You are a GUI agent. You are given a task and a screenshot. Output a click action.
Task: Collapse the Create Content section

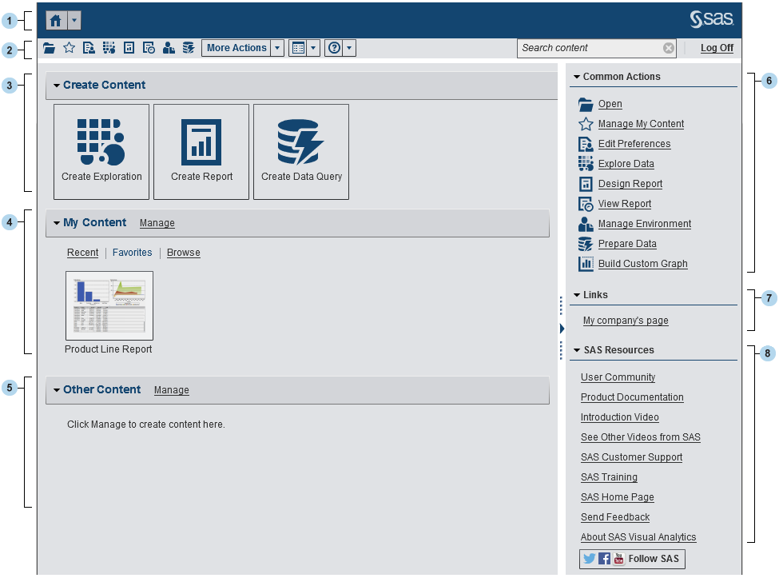[x=56, y=85]
